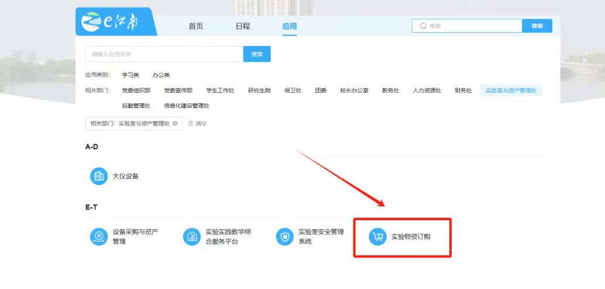Switch to the 日程 tab
Screen dimensions: 605x289
243,26
